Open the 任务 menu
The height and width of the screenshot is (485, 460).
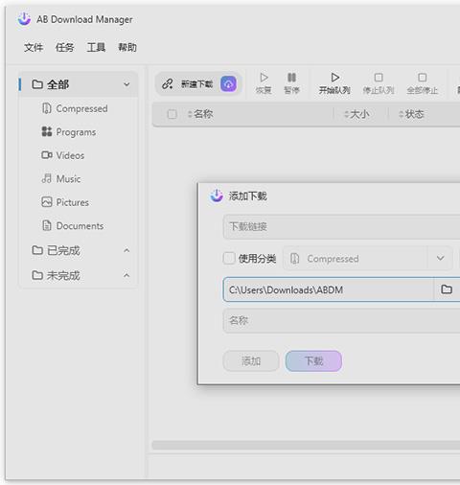[64, 48]
